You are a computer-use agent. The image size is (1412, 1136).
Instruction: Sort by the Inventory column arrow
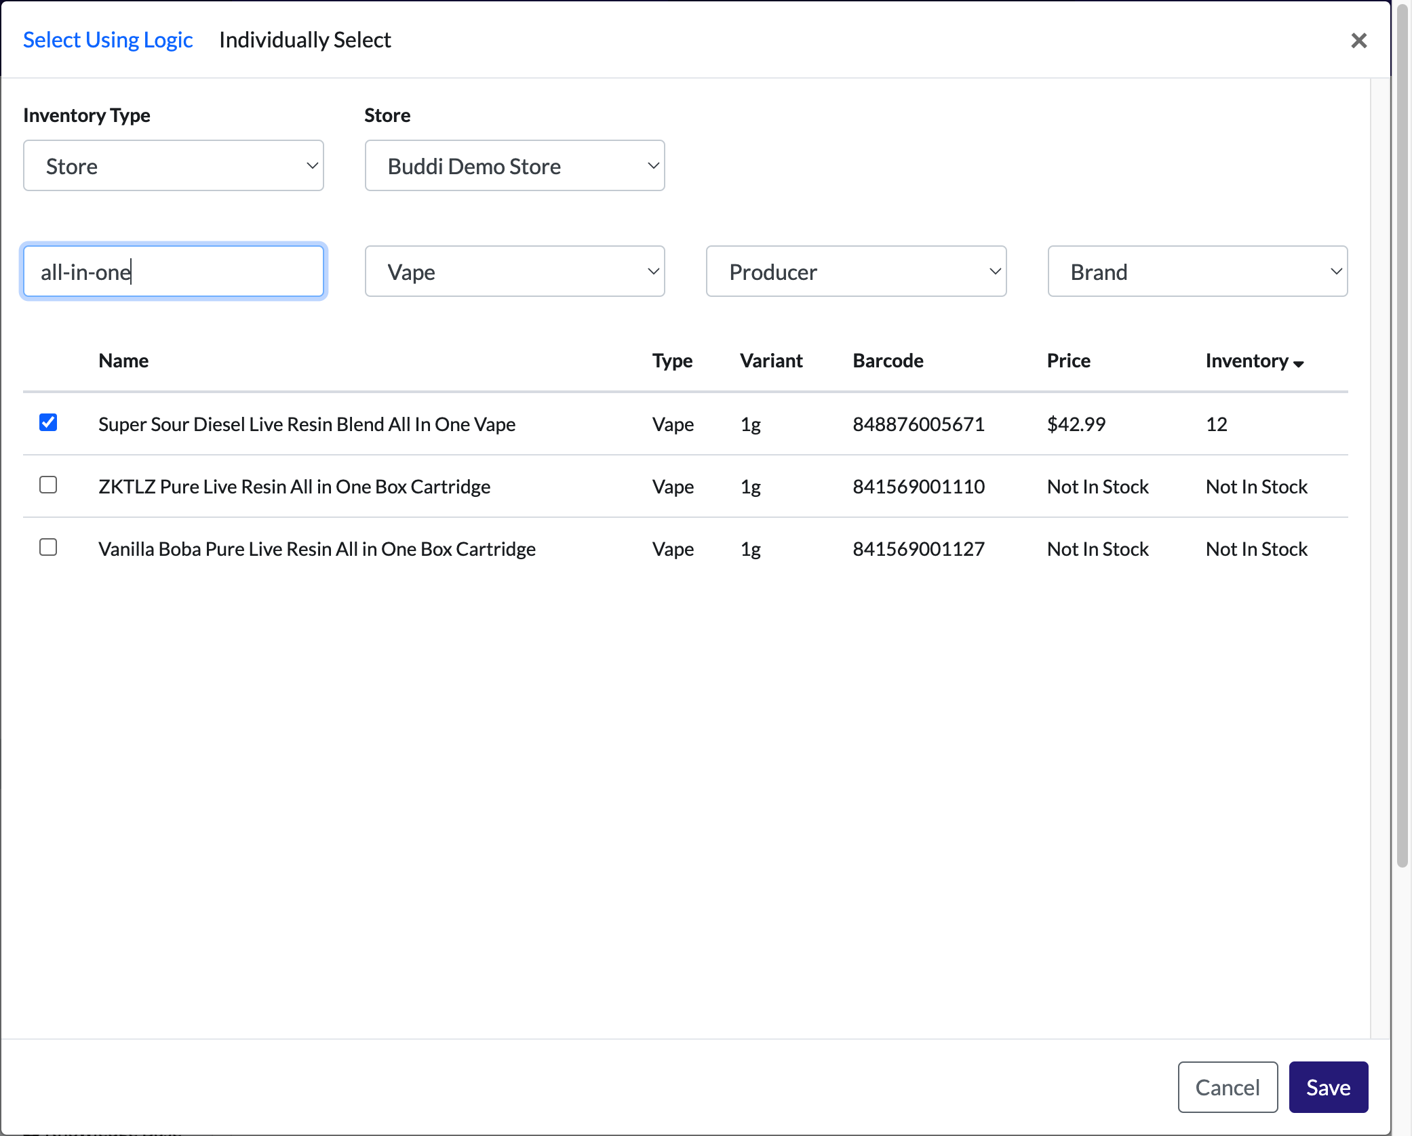click(1299, 364)
